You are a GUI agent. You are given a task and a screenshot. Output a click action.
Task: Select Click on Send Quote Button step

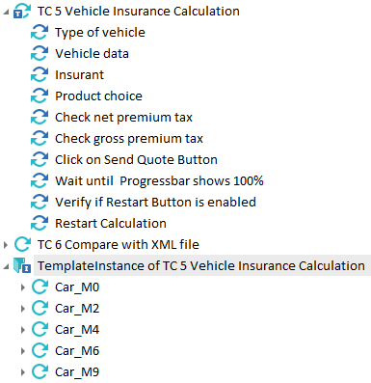click(136, 160)
